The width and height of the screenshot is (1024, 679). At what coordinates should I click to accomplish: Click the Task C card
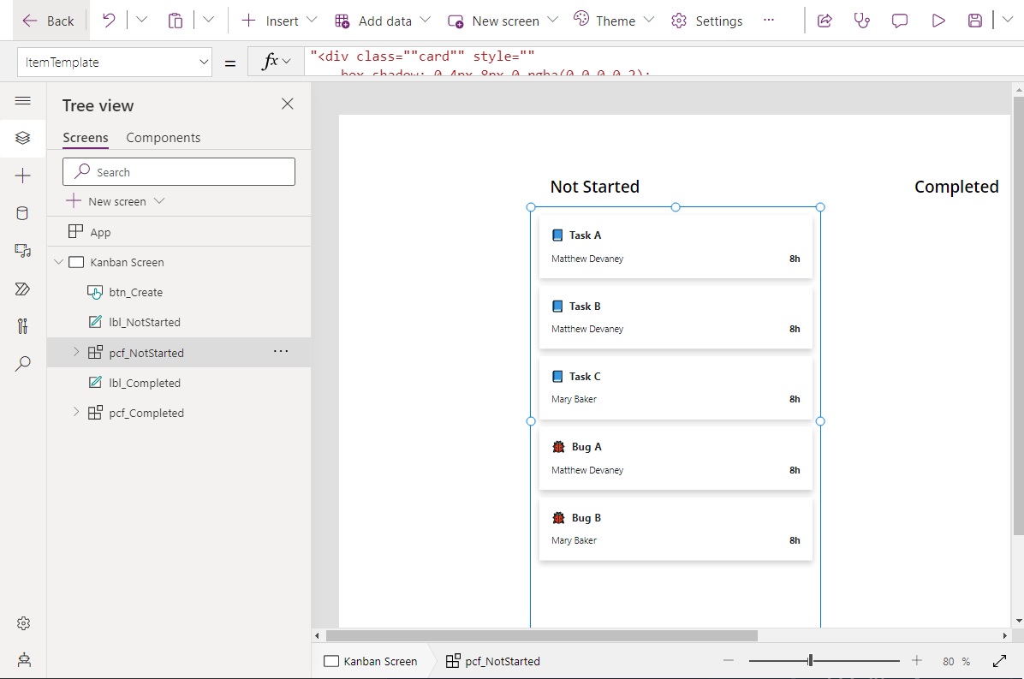(676, 387)
